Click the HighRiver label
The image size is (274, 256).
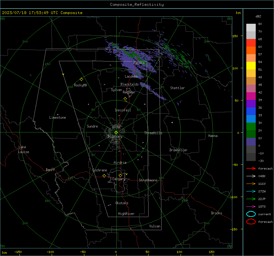click(x=126, y=214)
